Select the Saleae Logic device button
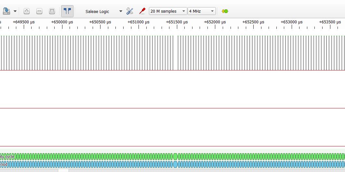 click(x=97, y=11)
